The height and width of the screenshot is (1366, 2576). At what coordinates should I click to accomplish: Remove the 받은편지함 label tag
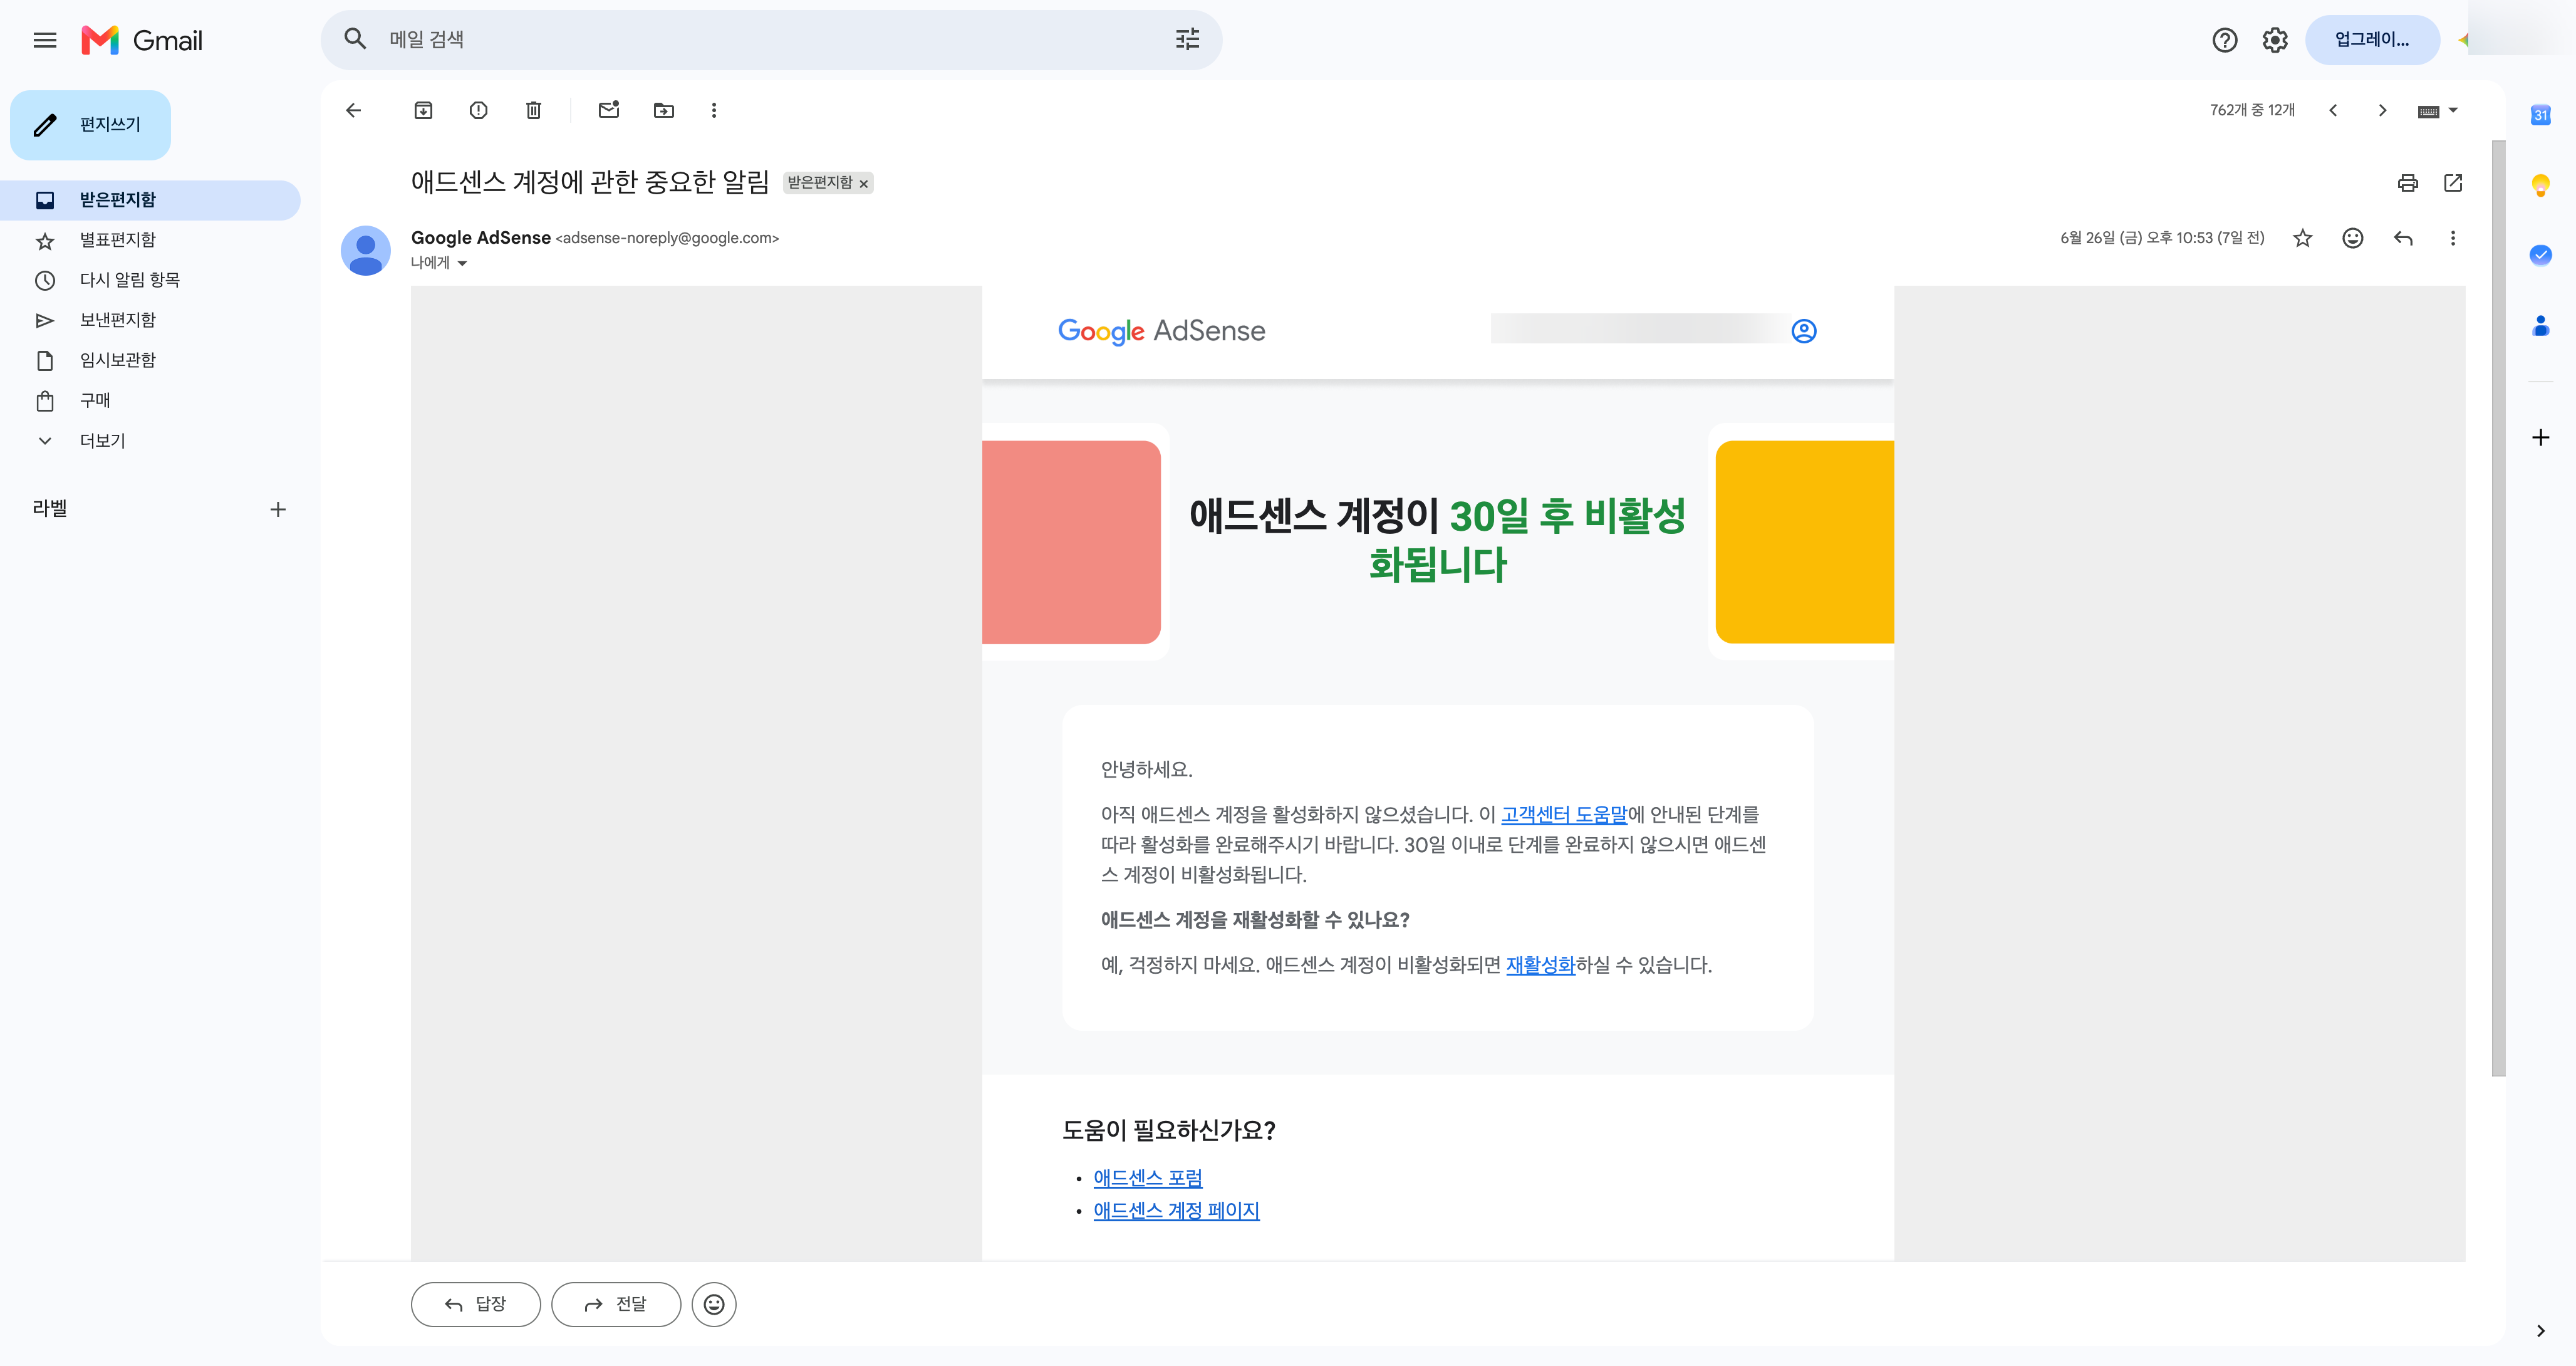point(864,184)
